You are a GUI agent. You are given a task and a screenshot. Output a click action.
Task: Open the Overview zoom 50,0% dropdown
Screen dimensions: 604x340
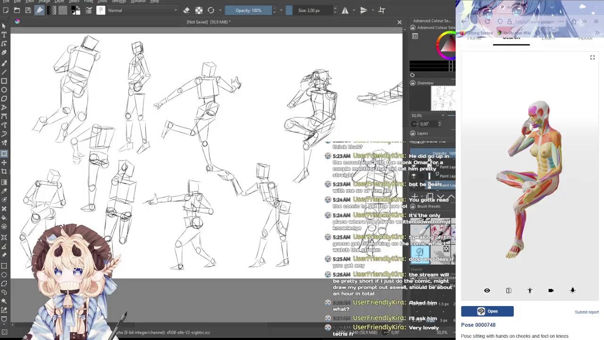(428, 116)
